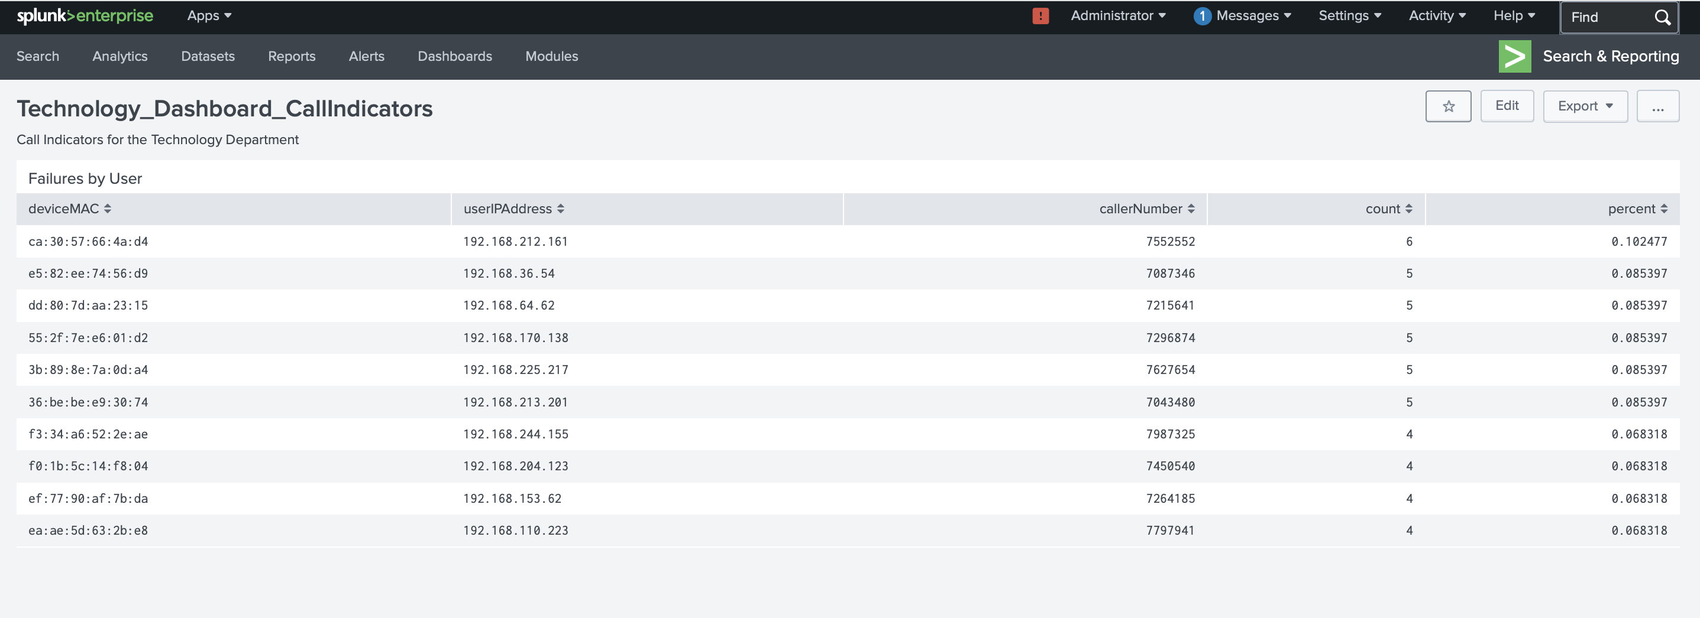Click the Failures by User panel title

85,178
